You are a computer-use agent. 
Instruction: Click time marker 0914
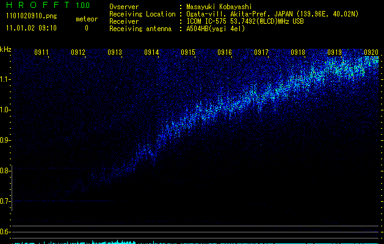click(151, 52)
